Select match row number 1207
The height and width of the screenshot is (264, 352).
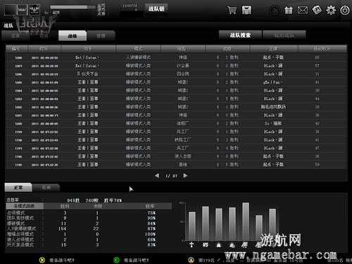tap(176, 65)
